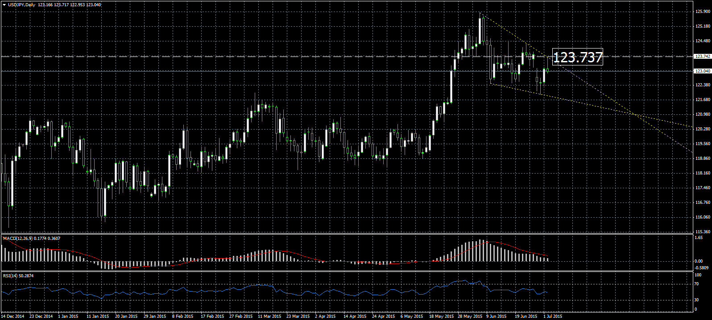The width and height of the screenshot is (712, 320).
Task: Click the 1.65 value on the MACD scale
Action: [x=699, y=238]
